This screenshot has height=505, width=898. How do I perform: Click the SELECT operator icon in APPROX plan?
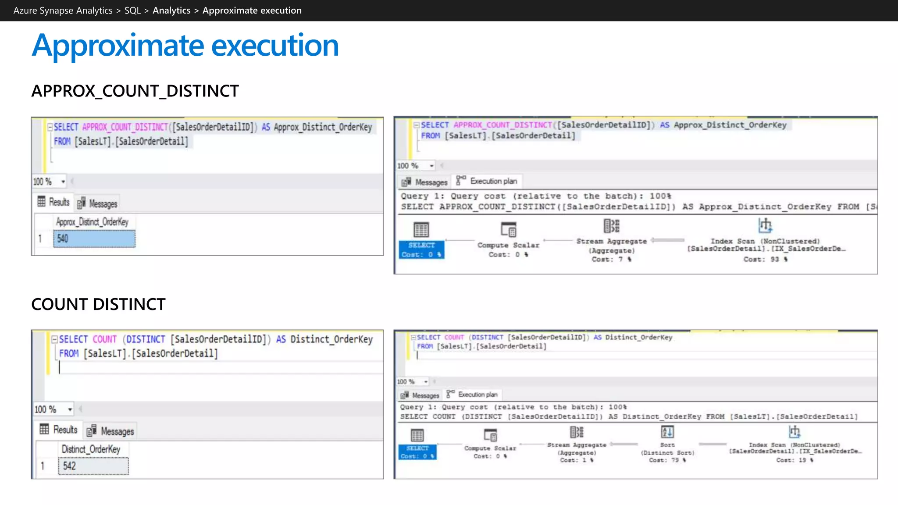(x=421, y=229)
